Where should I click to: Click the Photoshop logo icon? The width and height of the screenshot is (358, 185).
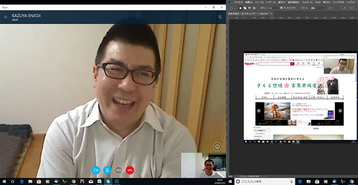229,2
